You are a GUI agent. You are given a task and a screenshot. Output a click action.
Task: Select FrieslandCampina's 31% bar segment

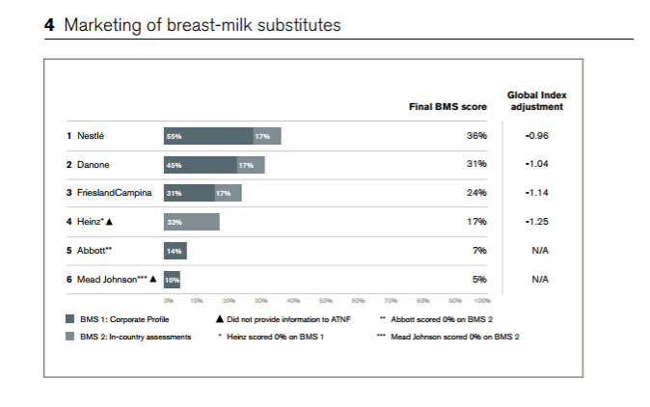tap(189, 193)
